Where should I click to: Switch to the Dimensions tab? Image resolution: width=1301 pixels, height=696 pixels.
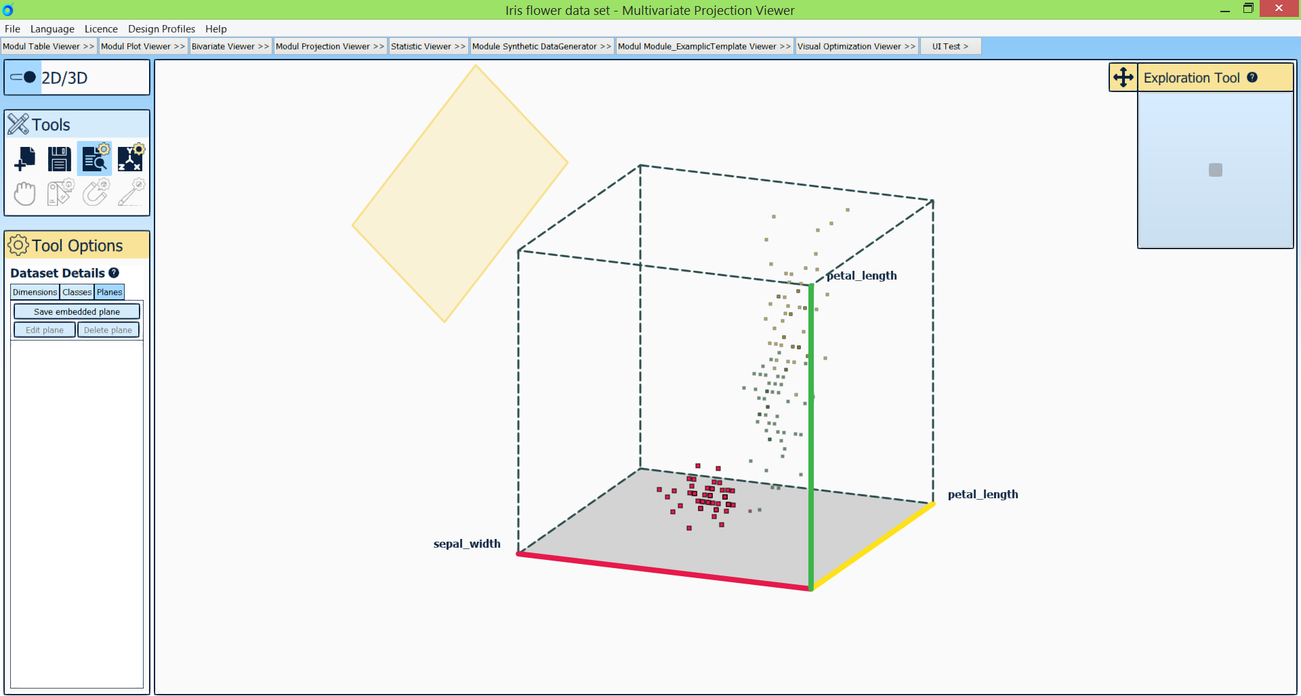coord(35,292)
